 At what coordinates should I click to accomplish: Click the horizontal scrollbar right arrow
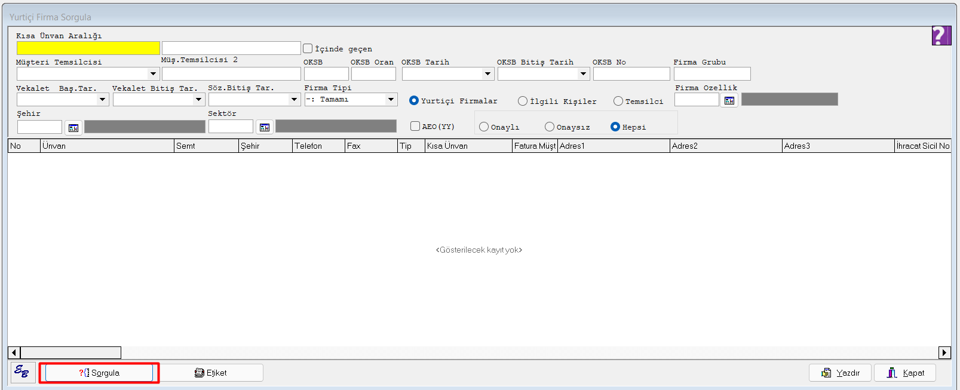tap(944, 352)
